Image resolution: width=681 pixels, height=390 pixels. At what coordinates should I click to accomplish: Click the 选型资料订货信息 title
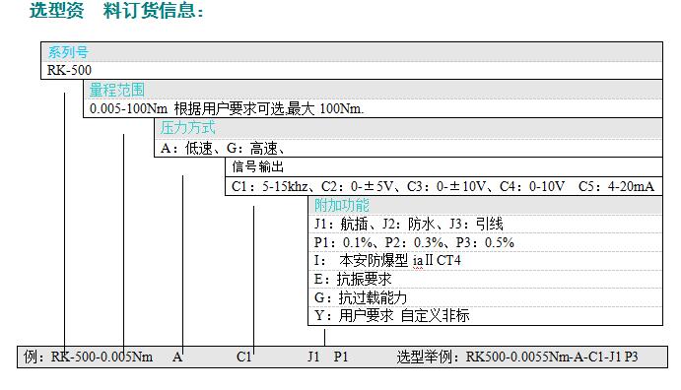tap(116, 11)
